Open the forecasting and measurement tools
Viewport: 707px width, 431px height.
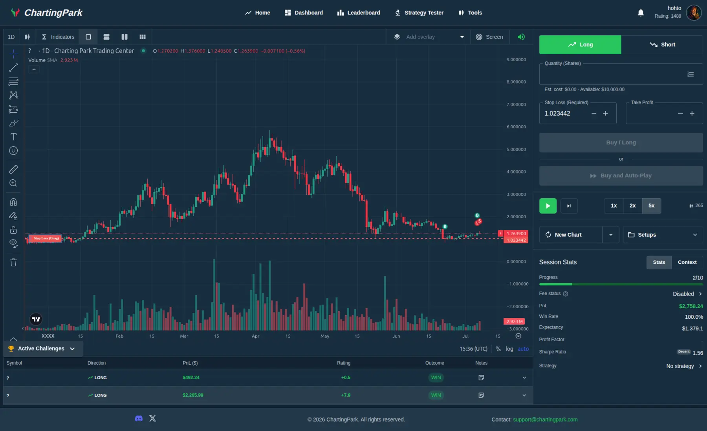[x=13, y=109]
